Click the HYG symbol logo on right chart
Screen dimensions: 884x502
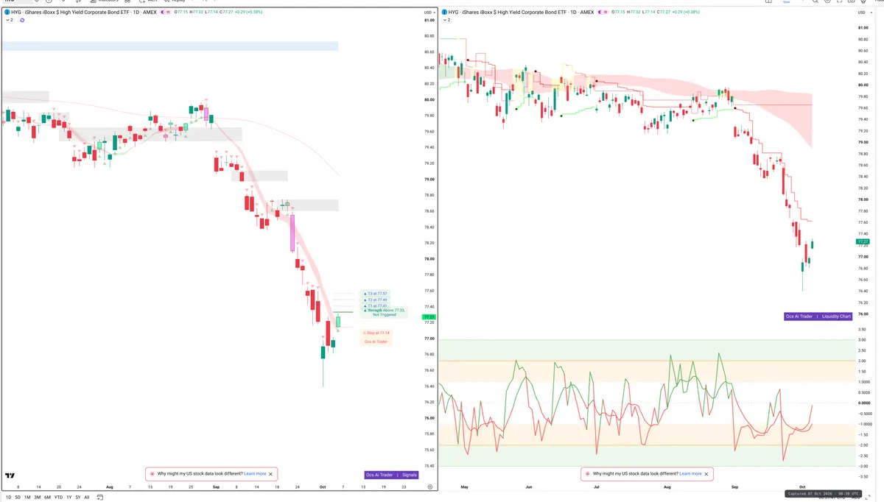point(444,13)
